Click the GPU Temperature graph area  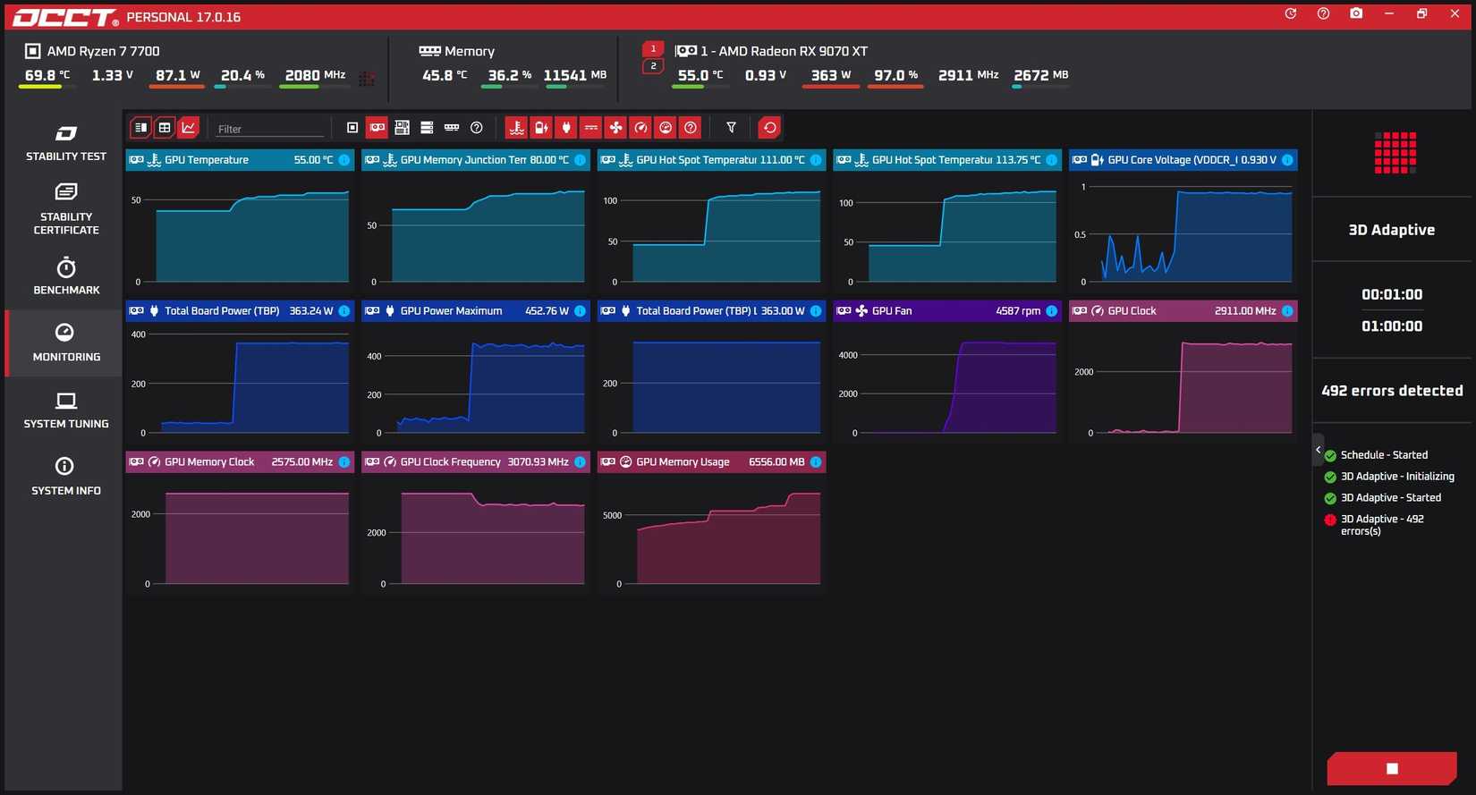point(240,233)
